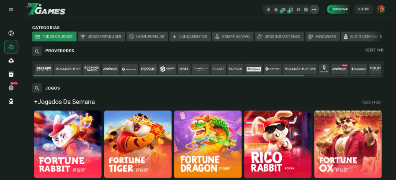Select the CRUPIÊ AO VIVO category
This screenshot has height=180, width=396.
point(233,36)
